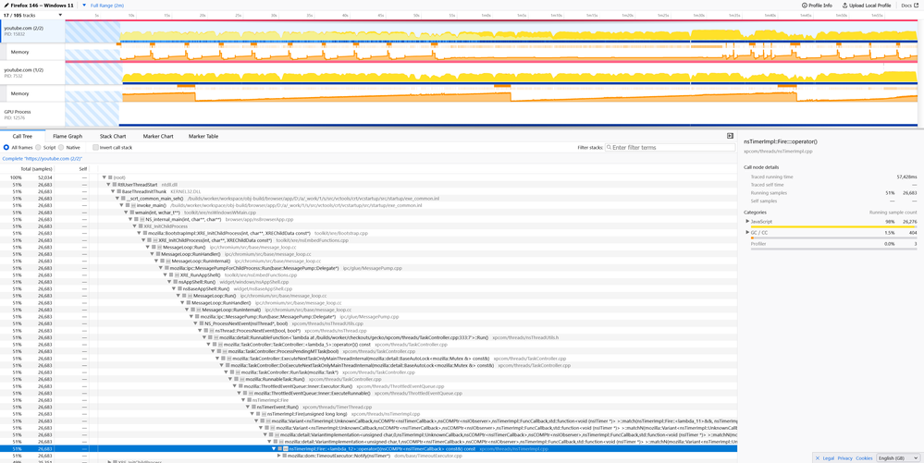
Task: Select the mozilla::RunnableTask::Run() row
Action: click(368, 379)
